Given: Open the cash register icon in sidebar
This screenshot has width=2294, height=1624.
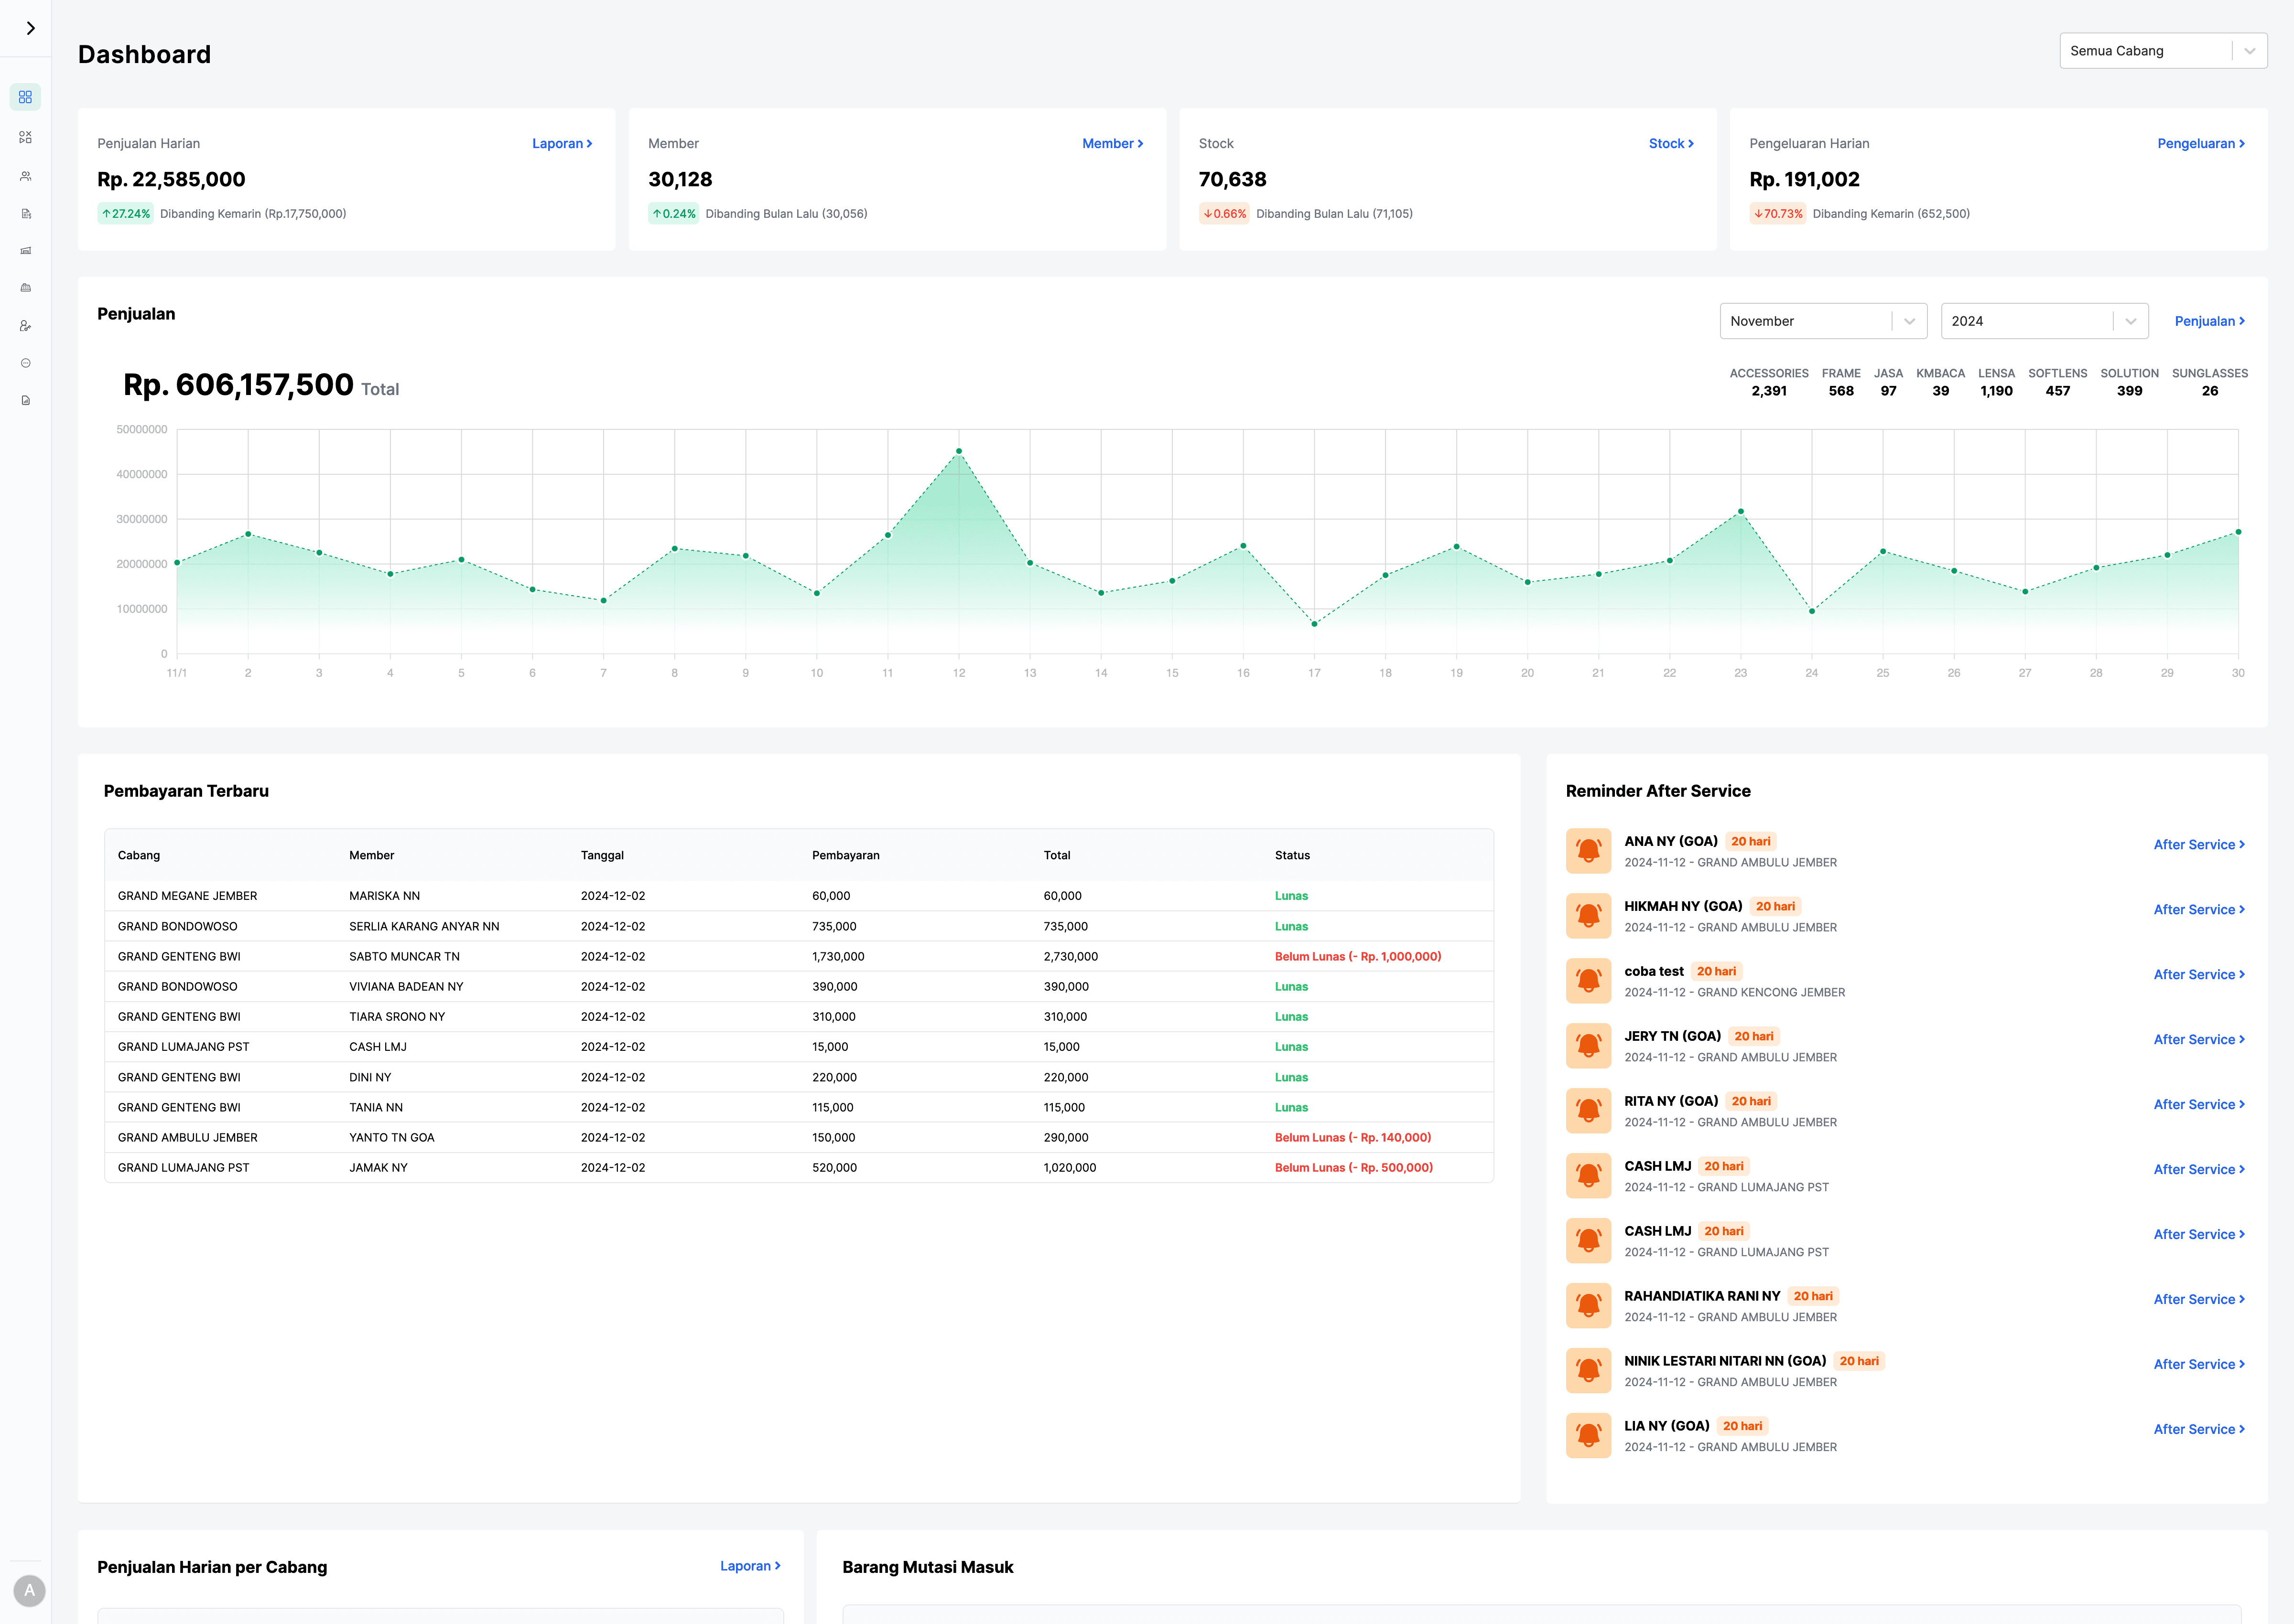Looking at the screenshot, I should coord(25,288).
